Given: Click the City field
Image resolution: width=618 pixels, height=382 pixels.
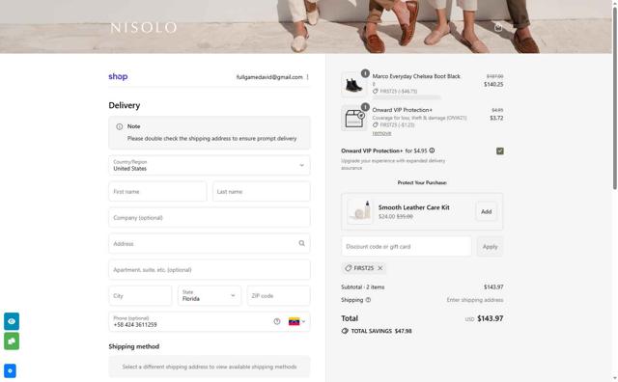Looking at the screenshot, I should pyautogui.click(x=140, y=295).
